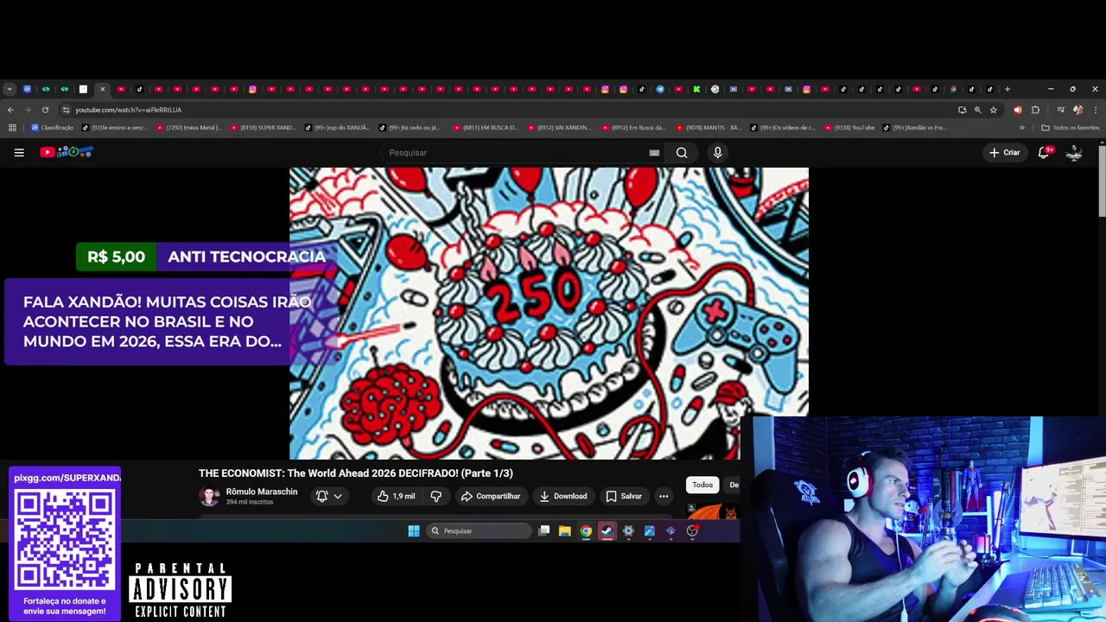1106x622 pixels.
Task: Open the Classificação bookmark
Action: (x=52, y=128)
